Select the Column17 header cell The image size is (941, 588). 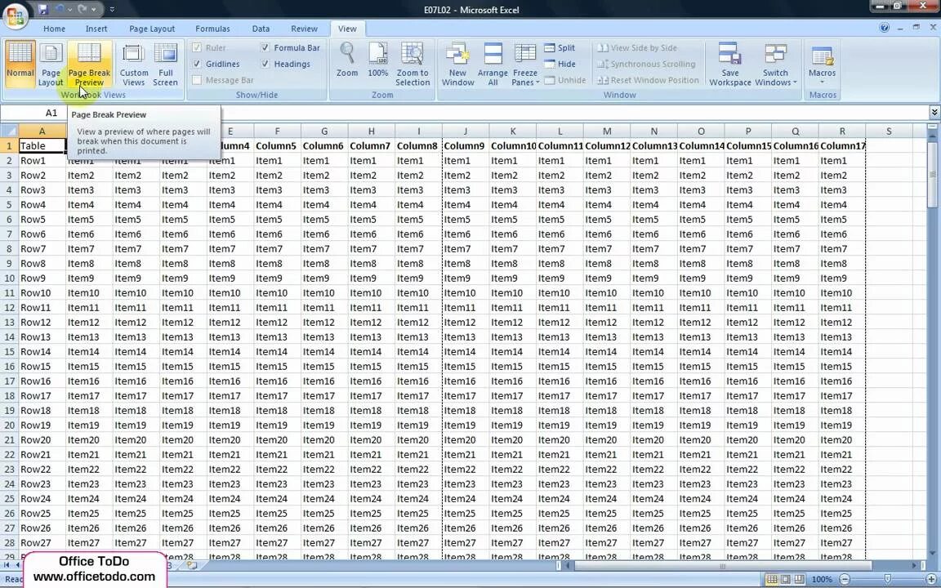(842, 145)
